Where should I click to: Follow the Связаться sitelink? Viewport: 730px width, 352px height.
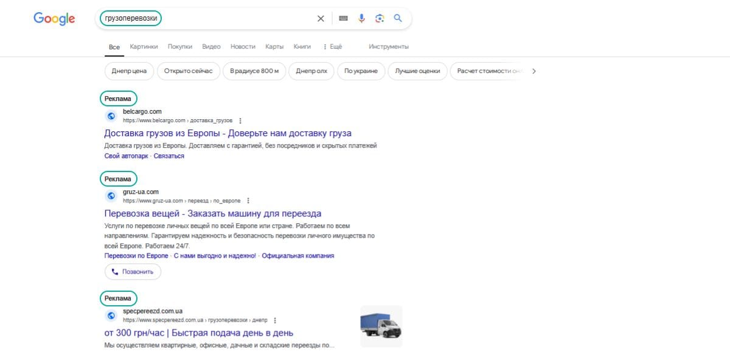tap(169, 156)
